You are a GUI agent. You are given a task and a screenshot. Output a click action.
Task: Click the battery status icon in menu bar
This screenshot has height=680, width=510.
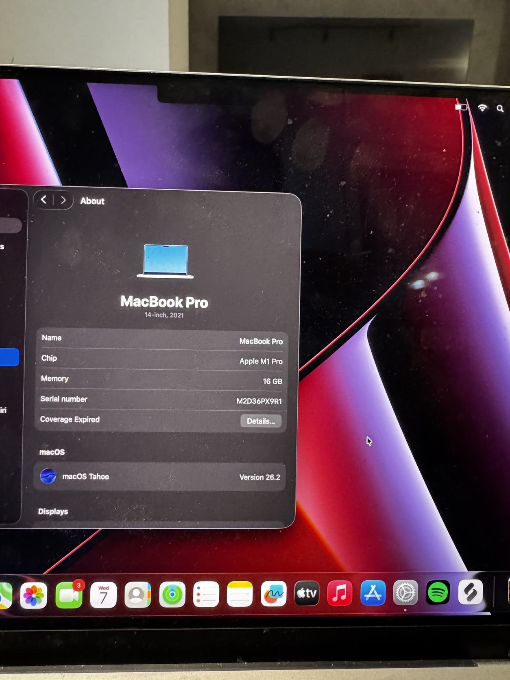click(x=461, y=107)
